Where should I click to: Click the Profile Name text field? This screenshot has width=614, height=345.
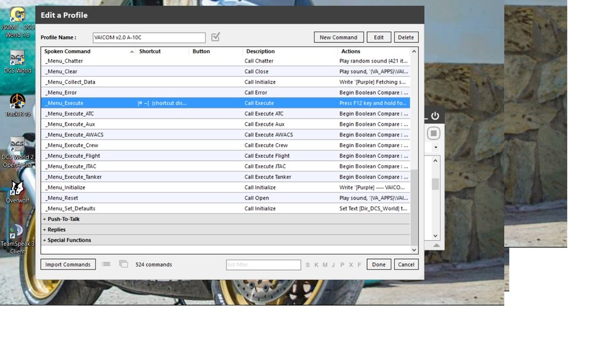pos(149,37)
